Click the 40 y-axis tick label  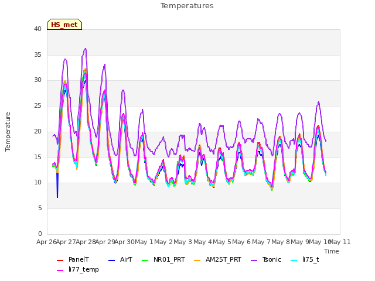pos(37,29)
